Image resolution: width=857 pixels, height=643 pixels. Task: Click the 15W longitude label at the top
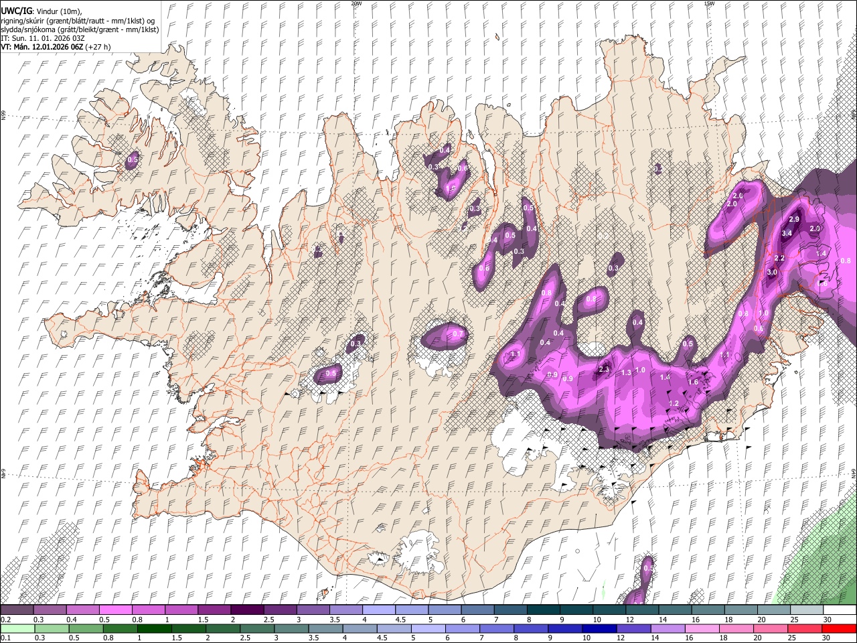pos(709,3)
